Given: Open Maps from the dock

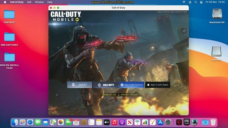Looking at the screenshot, I should (53, 122).
